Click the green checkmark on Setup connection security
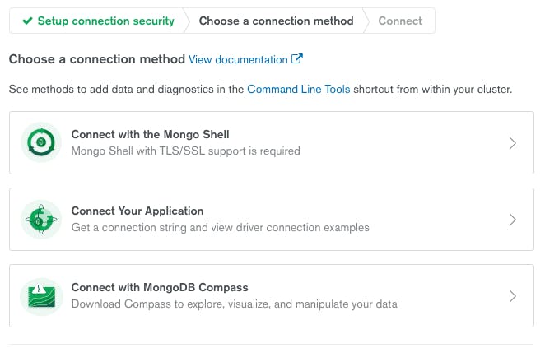Screen dimensions: 545x348 pos(27,21)
